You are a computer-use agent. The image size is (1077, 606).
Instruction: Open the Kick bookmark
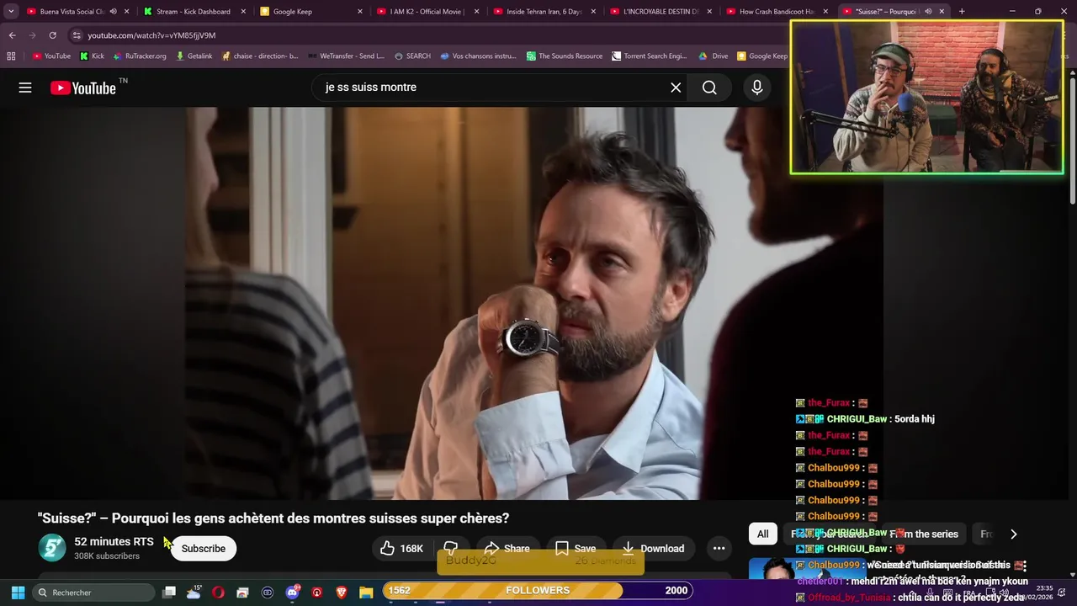coord(92,56)
